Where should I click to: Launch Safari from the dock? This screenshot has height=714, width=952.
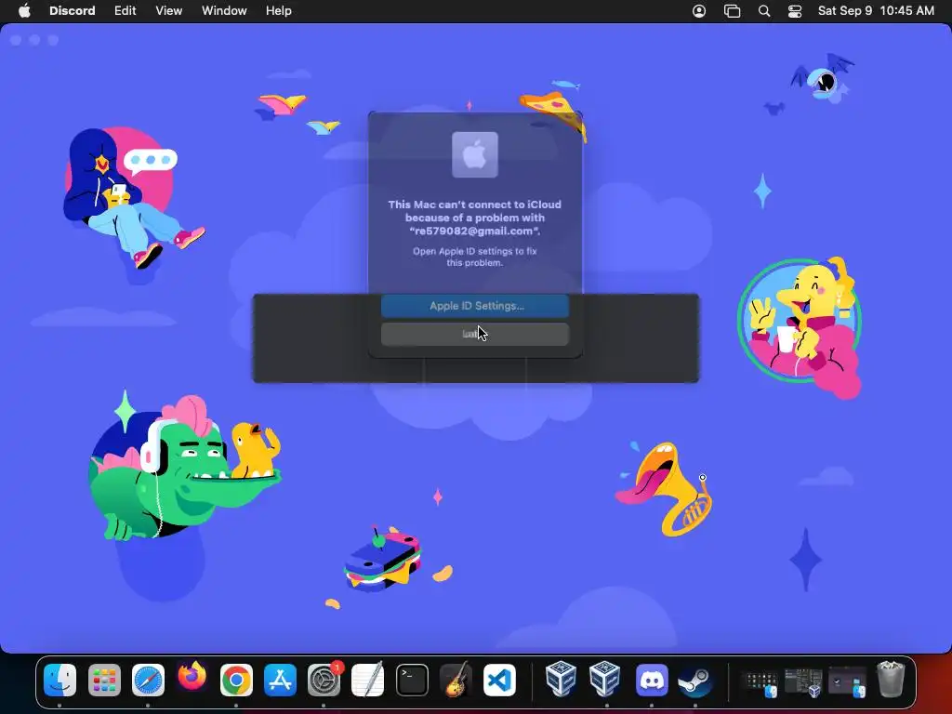coord(148,680)
